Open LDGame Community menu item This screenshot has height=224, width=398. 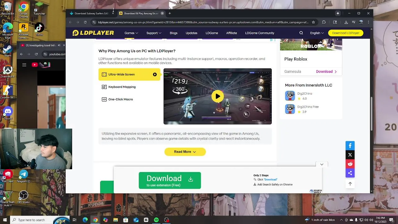coord(260,33)
